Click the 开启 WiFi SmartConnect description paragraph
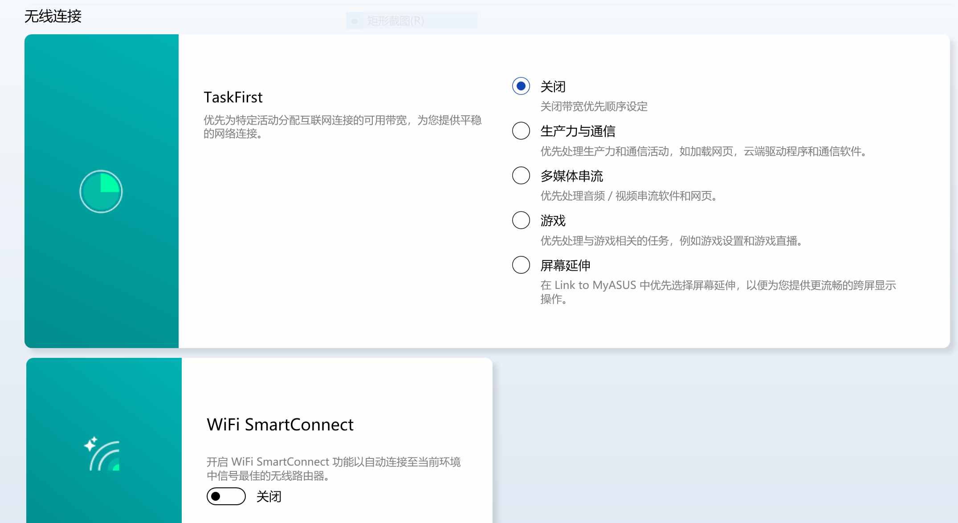This screenshot has width=958, height=523. tap(334, 469)
